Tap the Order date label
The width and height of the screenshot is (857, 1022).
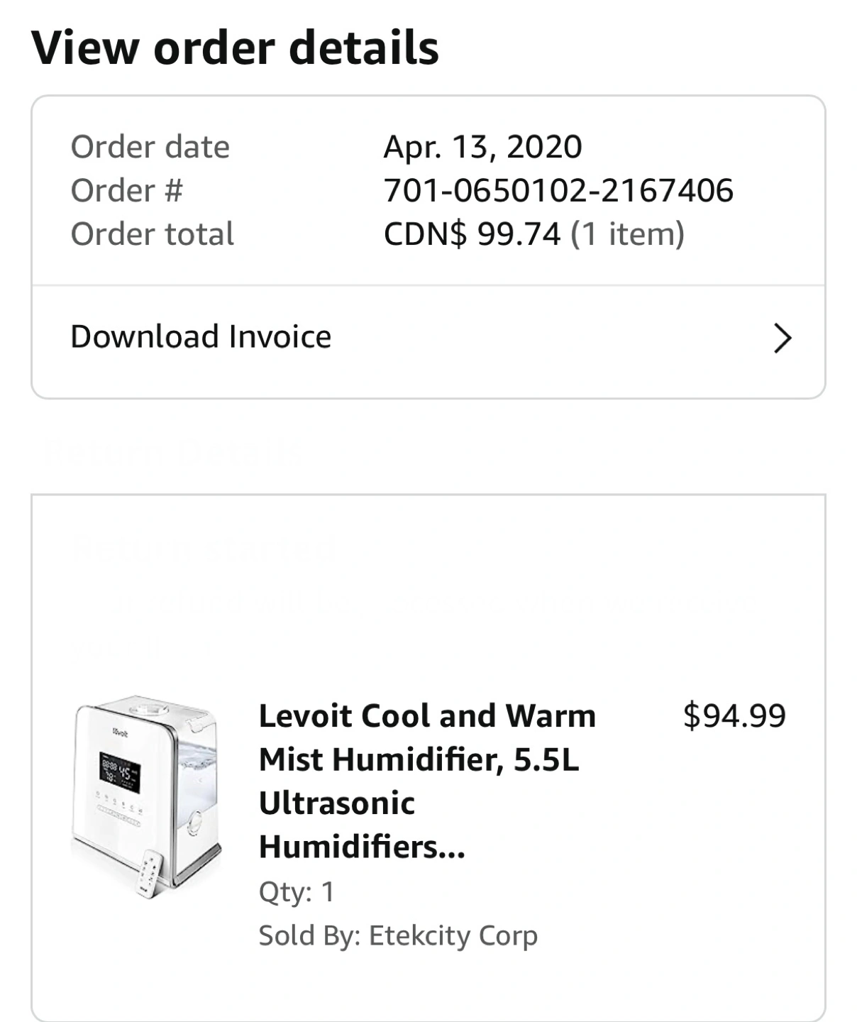click(x=150, y=147)
